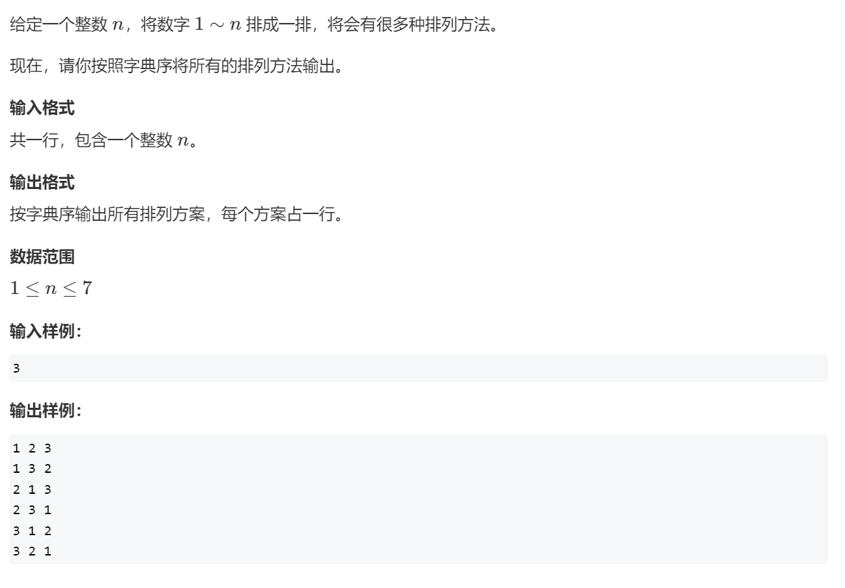Click the math expression 1 ~ n in first line
The height and width of the screenshot is (588, 845).
coord(218,26)
